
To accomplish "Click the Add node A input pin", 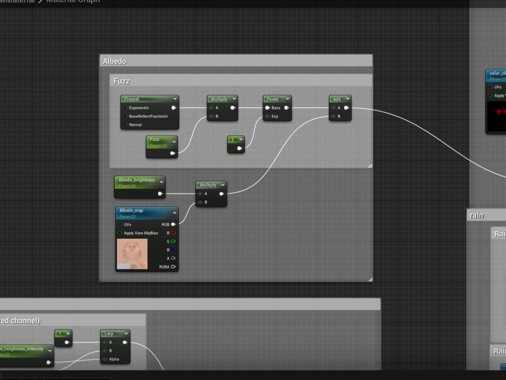I will point(333,108).
